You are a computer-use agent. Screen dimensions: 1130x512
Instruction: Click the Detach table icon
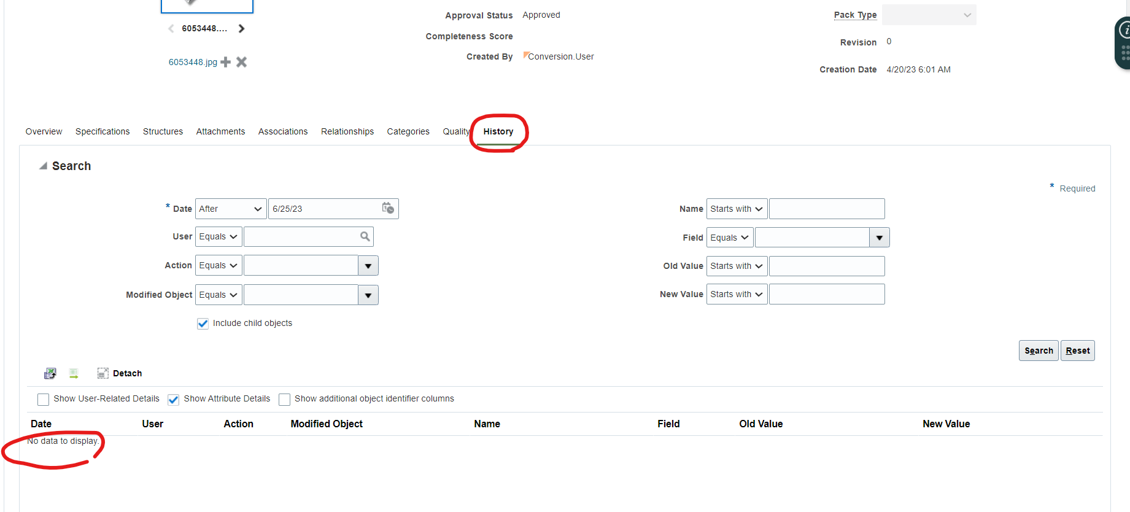pyautogui.click(x=103, y=373)
